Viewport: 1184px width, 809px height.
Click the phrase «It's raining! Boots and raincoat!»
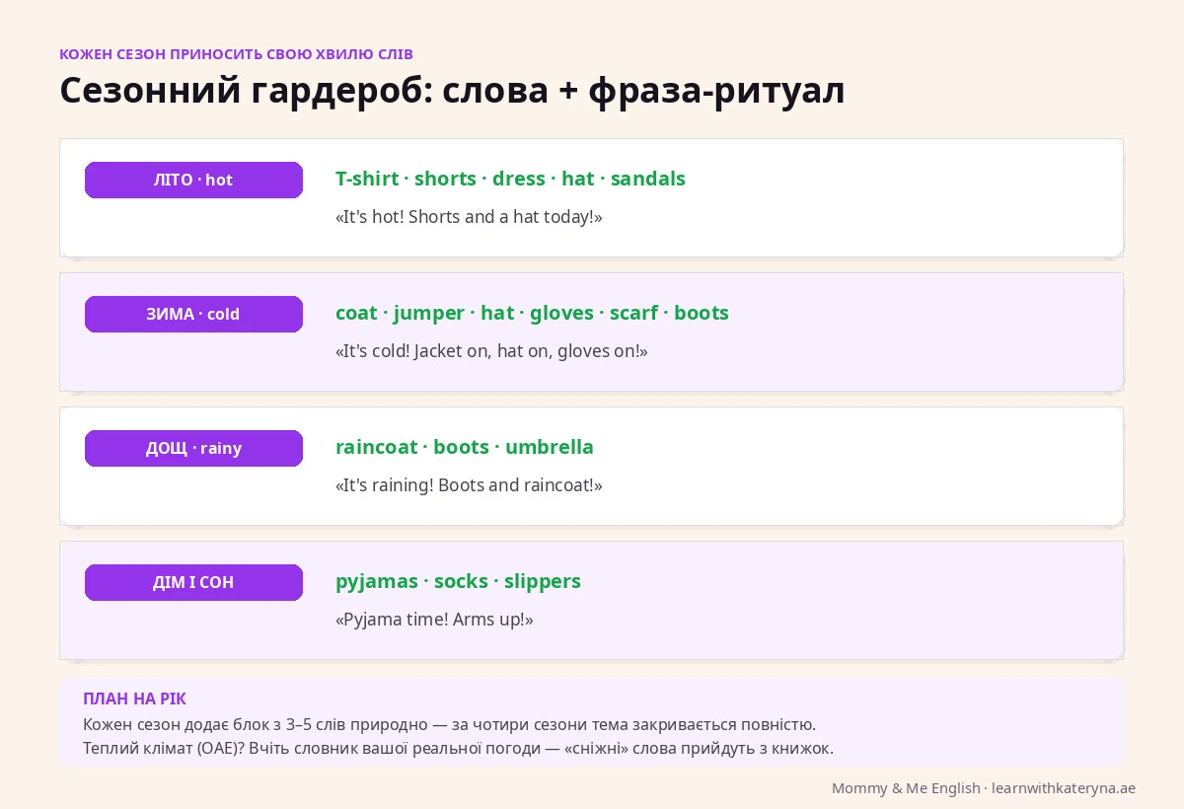469,485
